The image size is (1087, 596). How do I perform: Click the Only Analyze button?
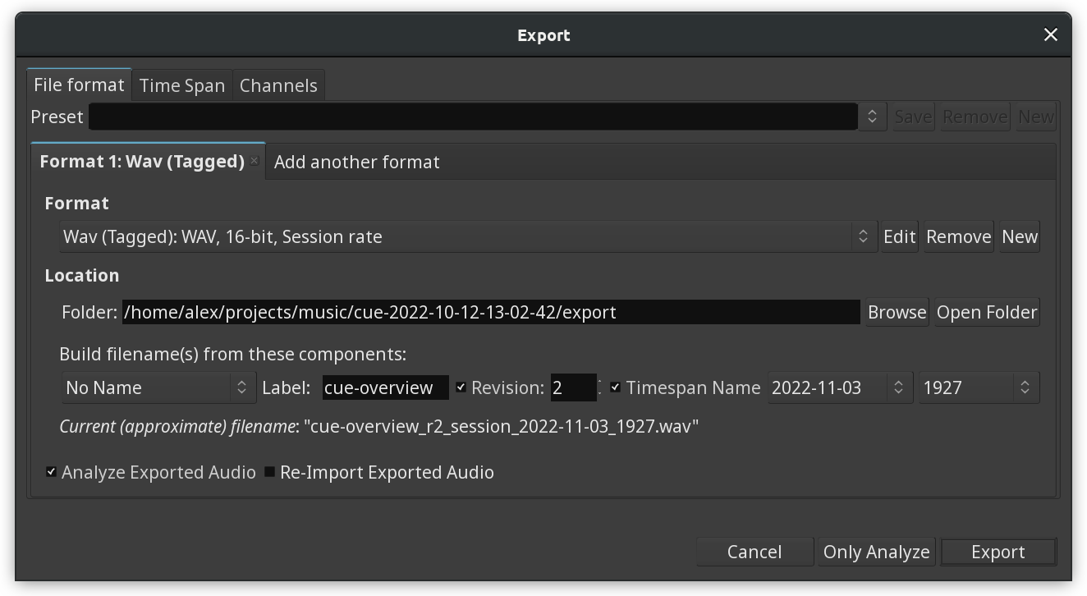coord(876,552)
